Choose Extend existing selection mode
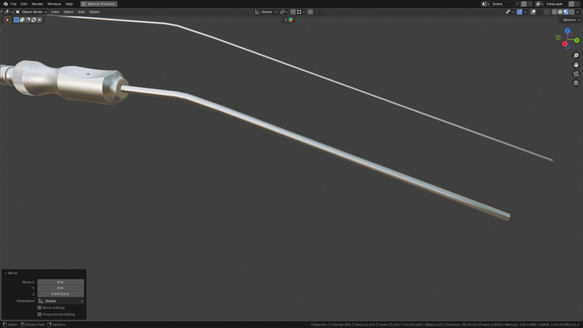 22,20
